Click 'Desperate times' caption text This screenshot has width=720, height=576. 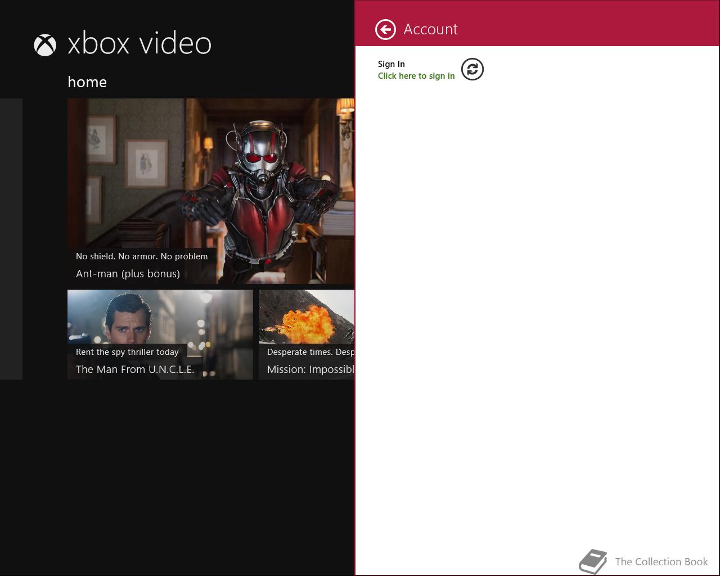[x=310, y=352]
